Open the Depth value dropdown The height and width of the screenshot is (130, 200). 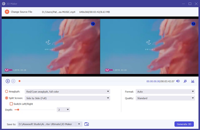click(63, 110)
